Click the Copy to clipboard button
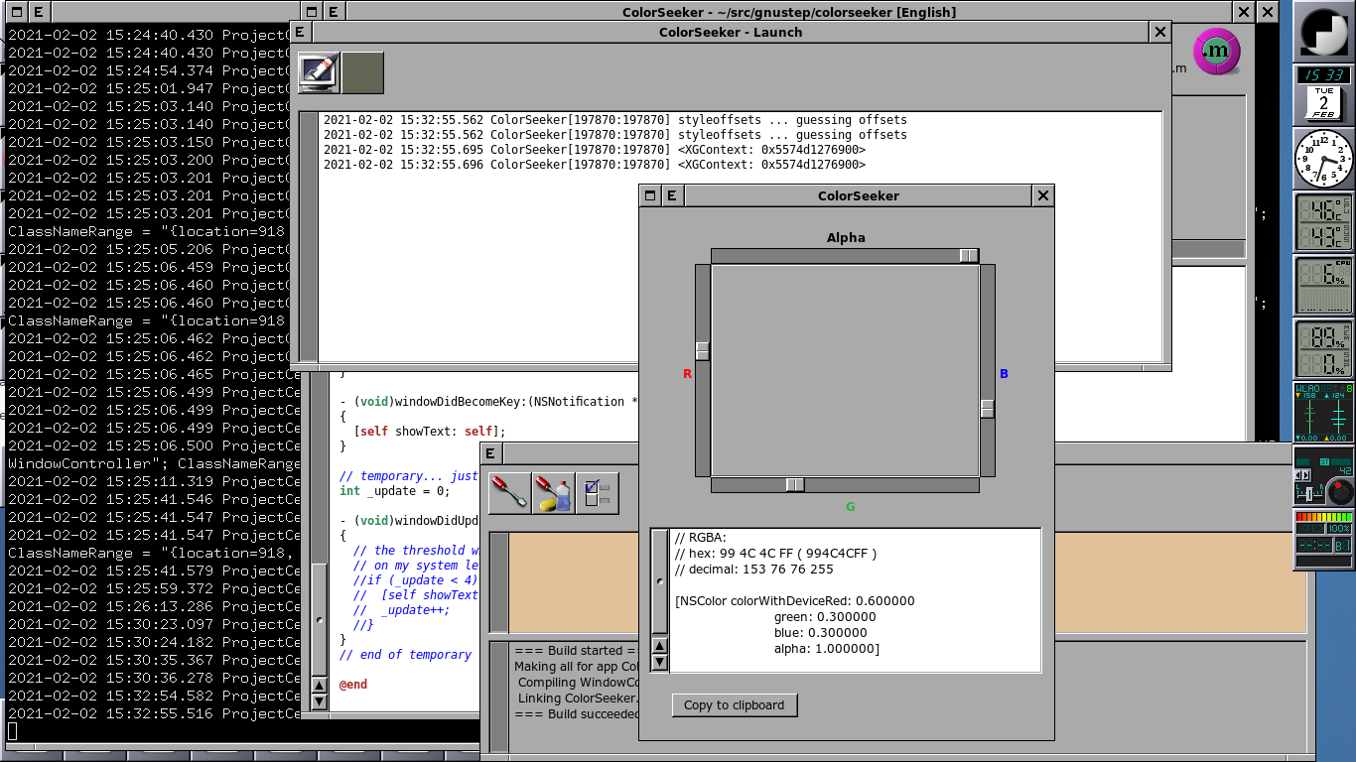This screenshot has height=762, width=1356. [735, 705]
